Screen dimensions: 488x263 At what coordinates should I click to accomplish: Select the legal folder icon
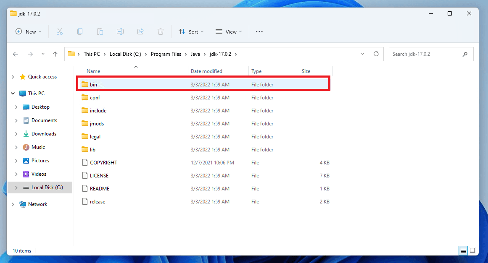[84, 136]
